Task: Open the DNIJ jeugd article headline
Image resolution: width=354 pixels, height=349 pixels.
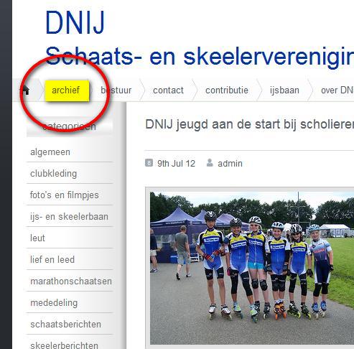Action: [x=249, y=124]
